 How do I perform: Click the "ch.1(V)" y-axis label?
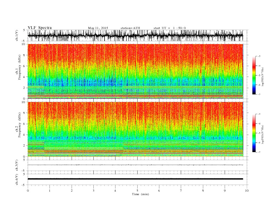coord(17,35)
